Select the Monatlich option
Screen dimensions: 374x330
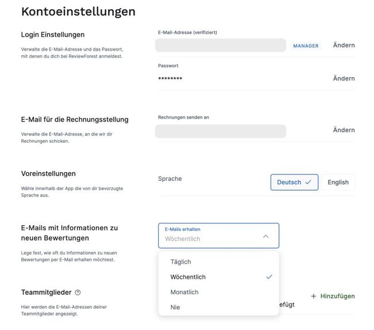184,292
